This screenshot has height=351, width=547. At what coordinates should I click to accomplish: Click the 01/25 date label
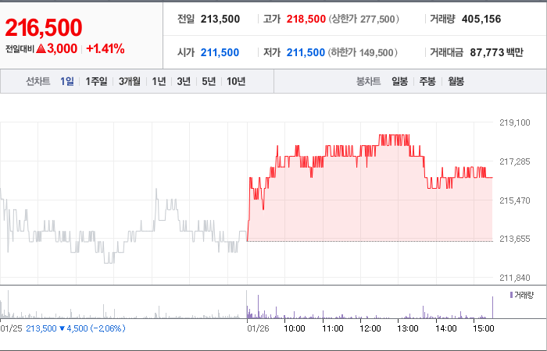point(11,328)
